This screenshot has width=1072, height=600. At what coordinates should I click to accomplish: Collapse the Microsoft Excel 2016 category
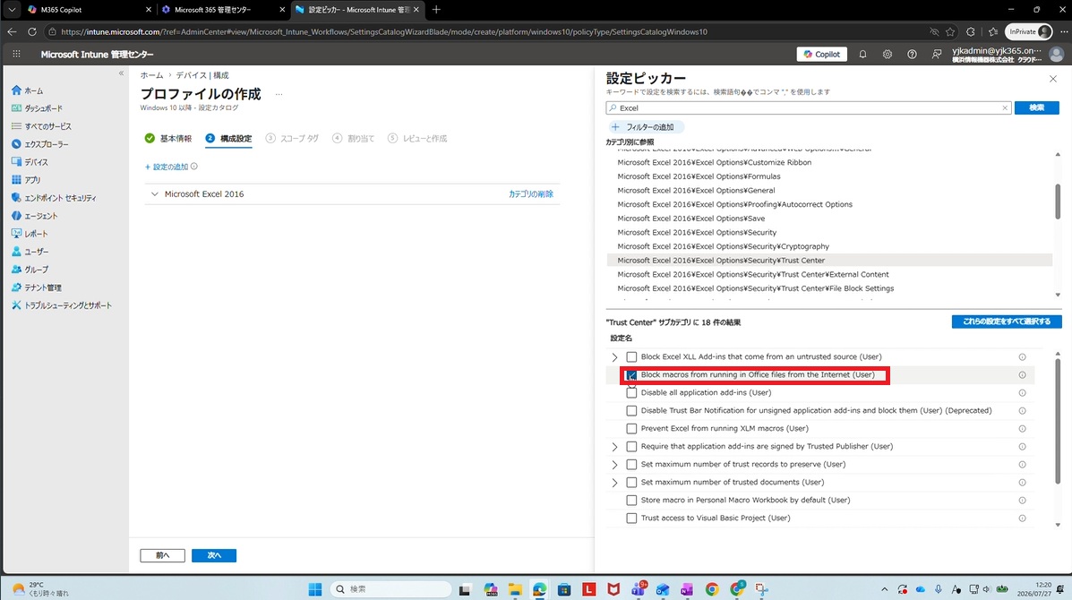point(155,194)
